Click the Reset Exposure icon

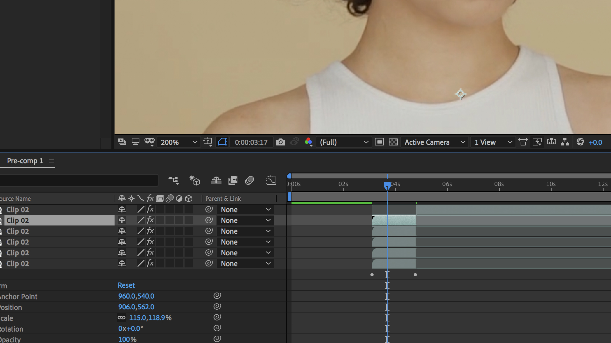[x=580, y=142]
